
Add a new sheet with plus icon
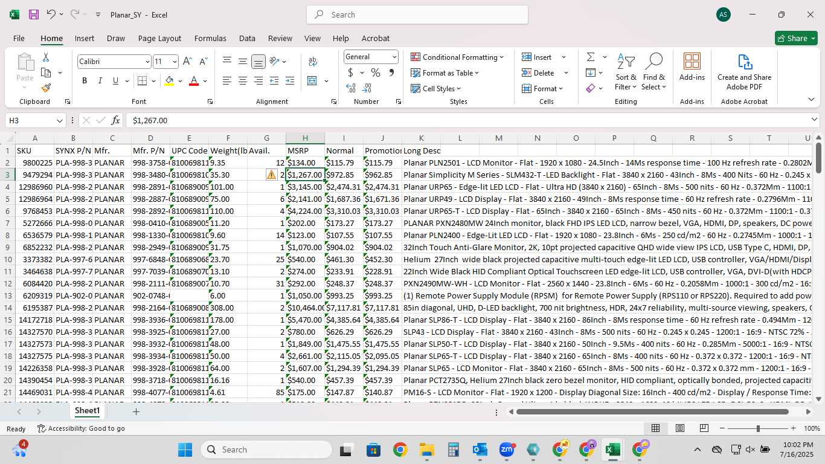(x=136, y=411)
